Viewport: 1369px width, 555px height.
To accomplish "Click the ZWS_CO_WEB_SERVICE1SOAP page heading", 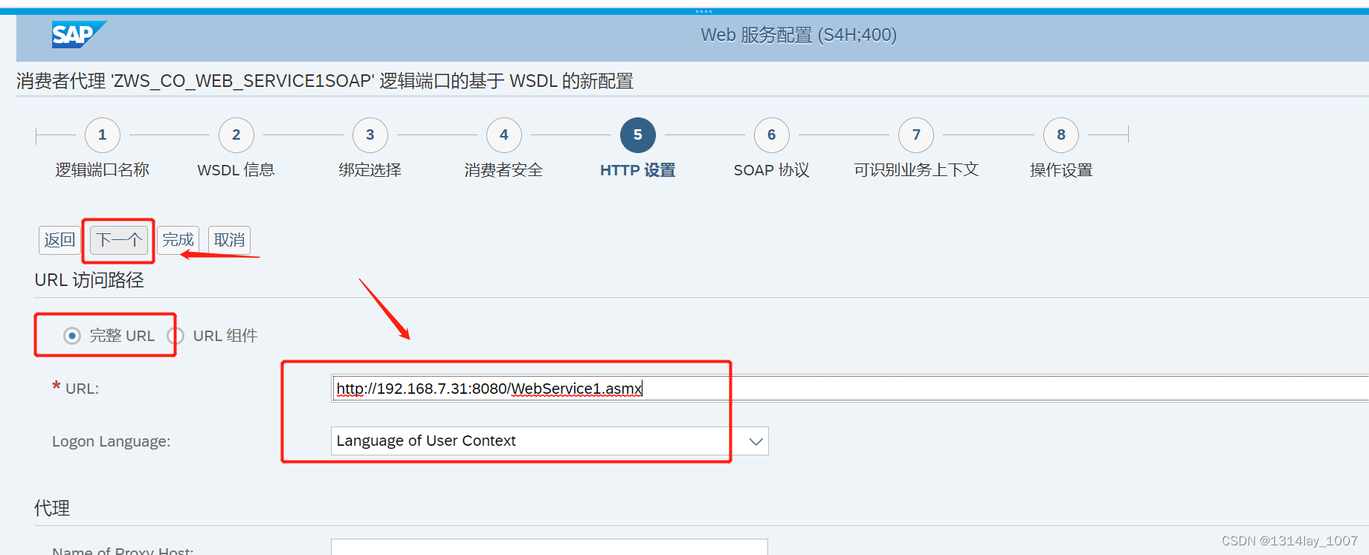I will tap(325, 81).
